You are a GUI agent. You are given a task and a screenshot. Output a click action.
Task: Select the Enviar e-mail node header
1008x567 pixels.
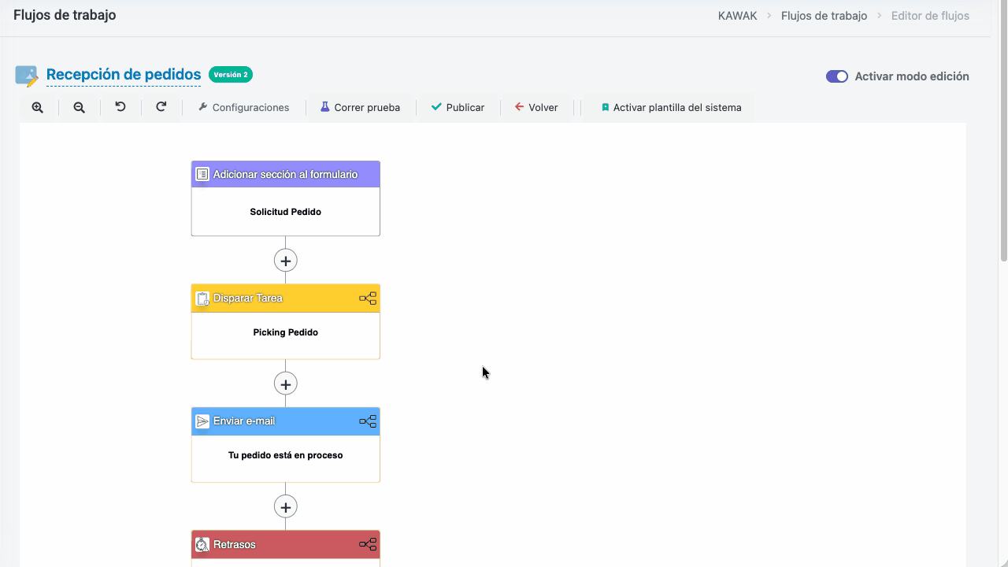286,421
